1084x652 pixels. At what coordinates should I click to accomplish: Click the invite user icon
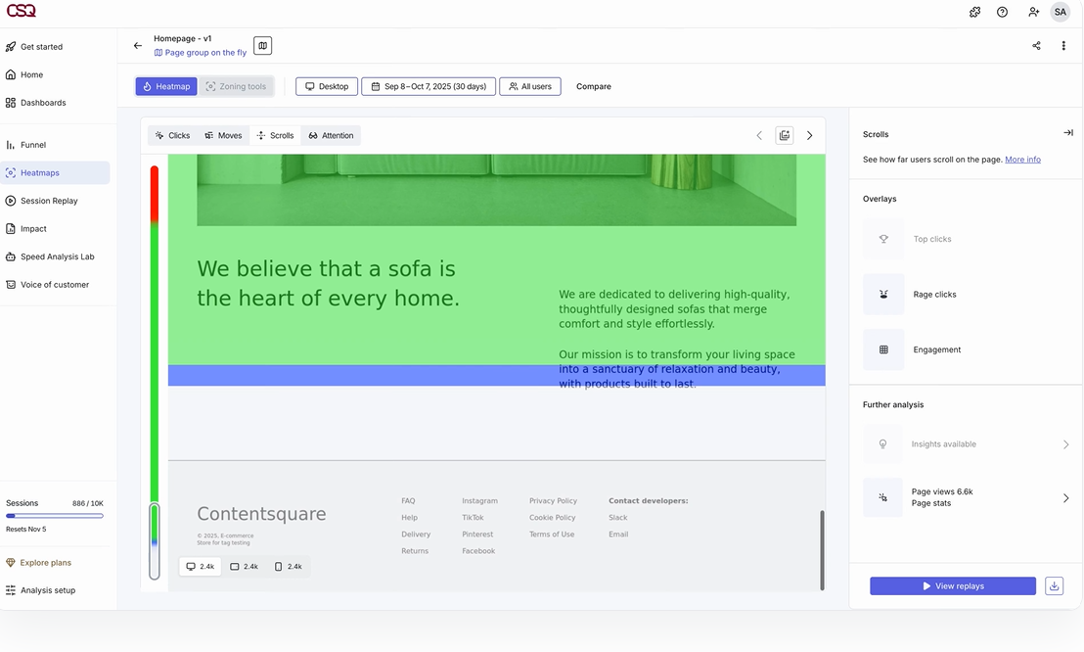[1033, 12]
